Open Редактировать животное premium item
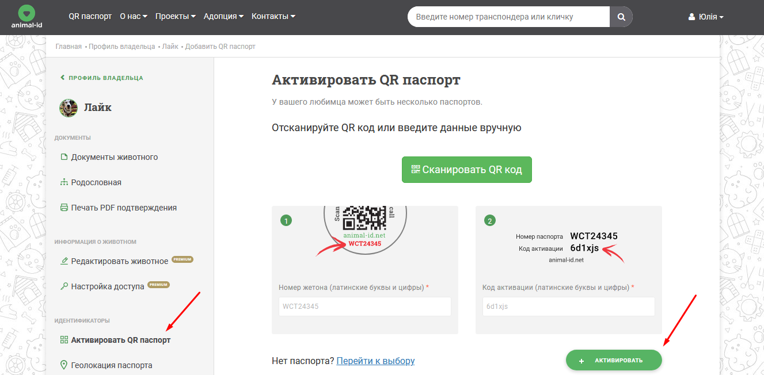Image resolution: width=764 pixels, height=375 pixels. (119, 261)
